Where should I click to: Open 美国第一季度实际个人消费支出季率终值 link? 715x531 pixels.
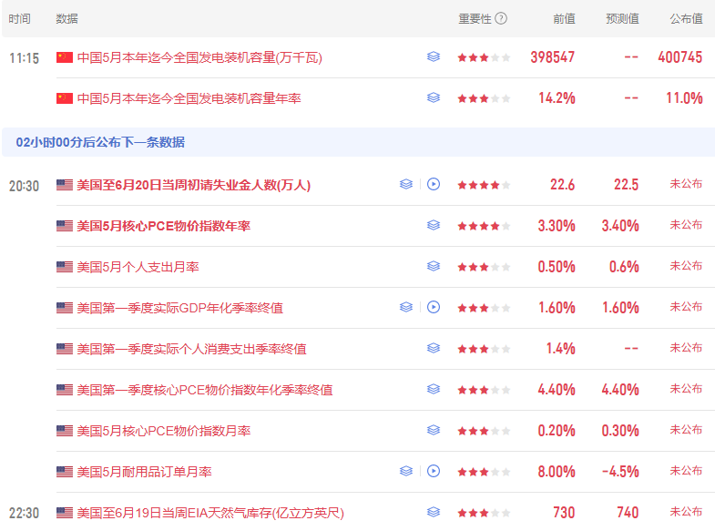coord(192,349)
